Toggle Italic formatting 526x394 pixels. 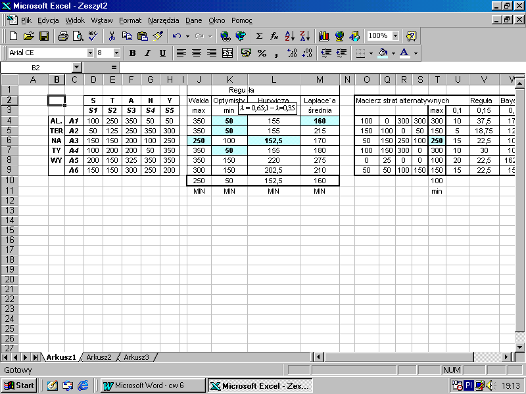coord(147,53)
